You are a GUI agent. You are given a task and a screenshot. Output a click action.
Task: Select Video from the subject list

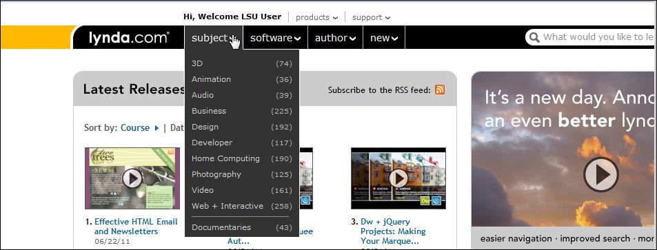(x=242, y=191)
